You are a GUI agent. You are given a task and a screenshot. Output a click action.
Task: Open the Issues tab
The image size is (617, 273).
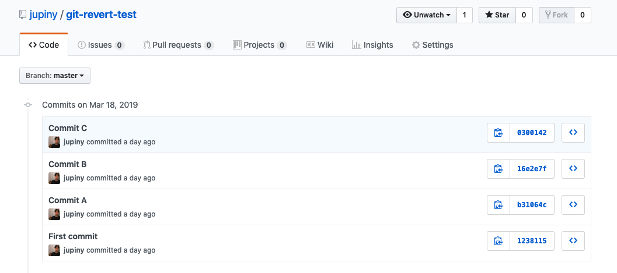(101, 45)
